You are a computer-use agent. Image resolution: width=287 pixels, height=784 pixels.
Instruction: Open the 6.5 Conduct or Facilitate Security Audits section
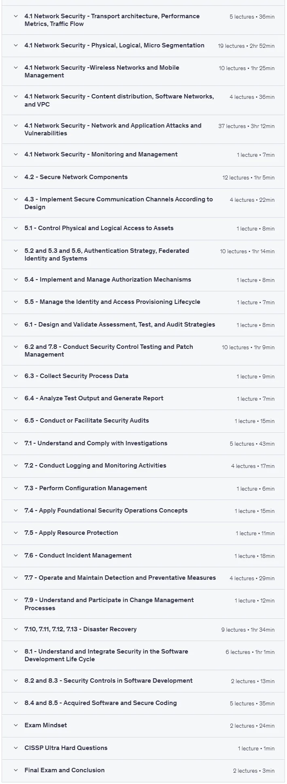click(x=143, y=421)
